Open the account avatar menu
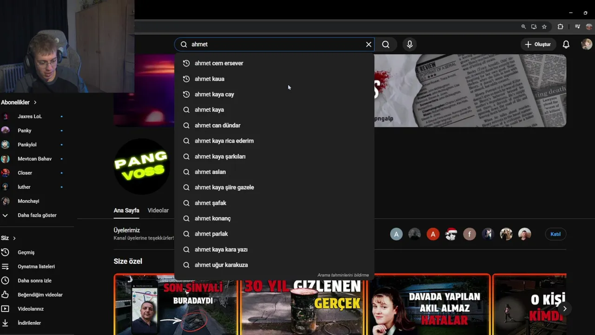 587,44
